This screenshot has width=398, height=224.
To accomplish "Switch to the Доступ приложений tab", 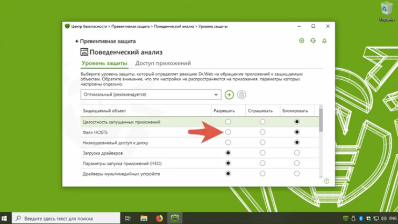I will 163,63.
